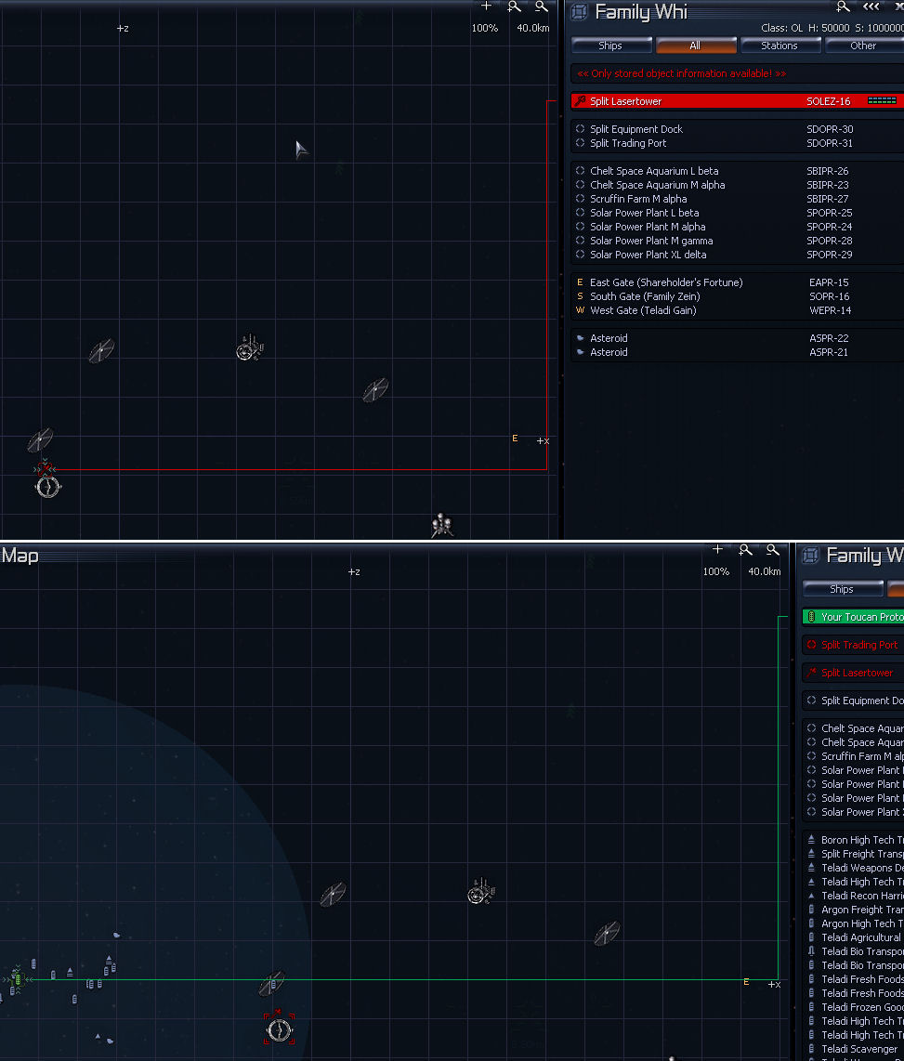Select Teladi Agricultural row in lower list
Screen dimensions: 904x1061
coord(853,937)
